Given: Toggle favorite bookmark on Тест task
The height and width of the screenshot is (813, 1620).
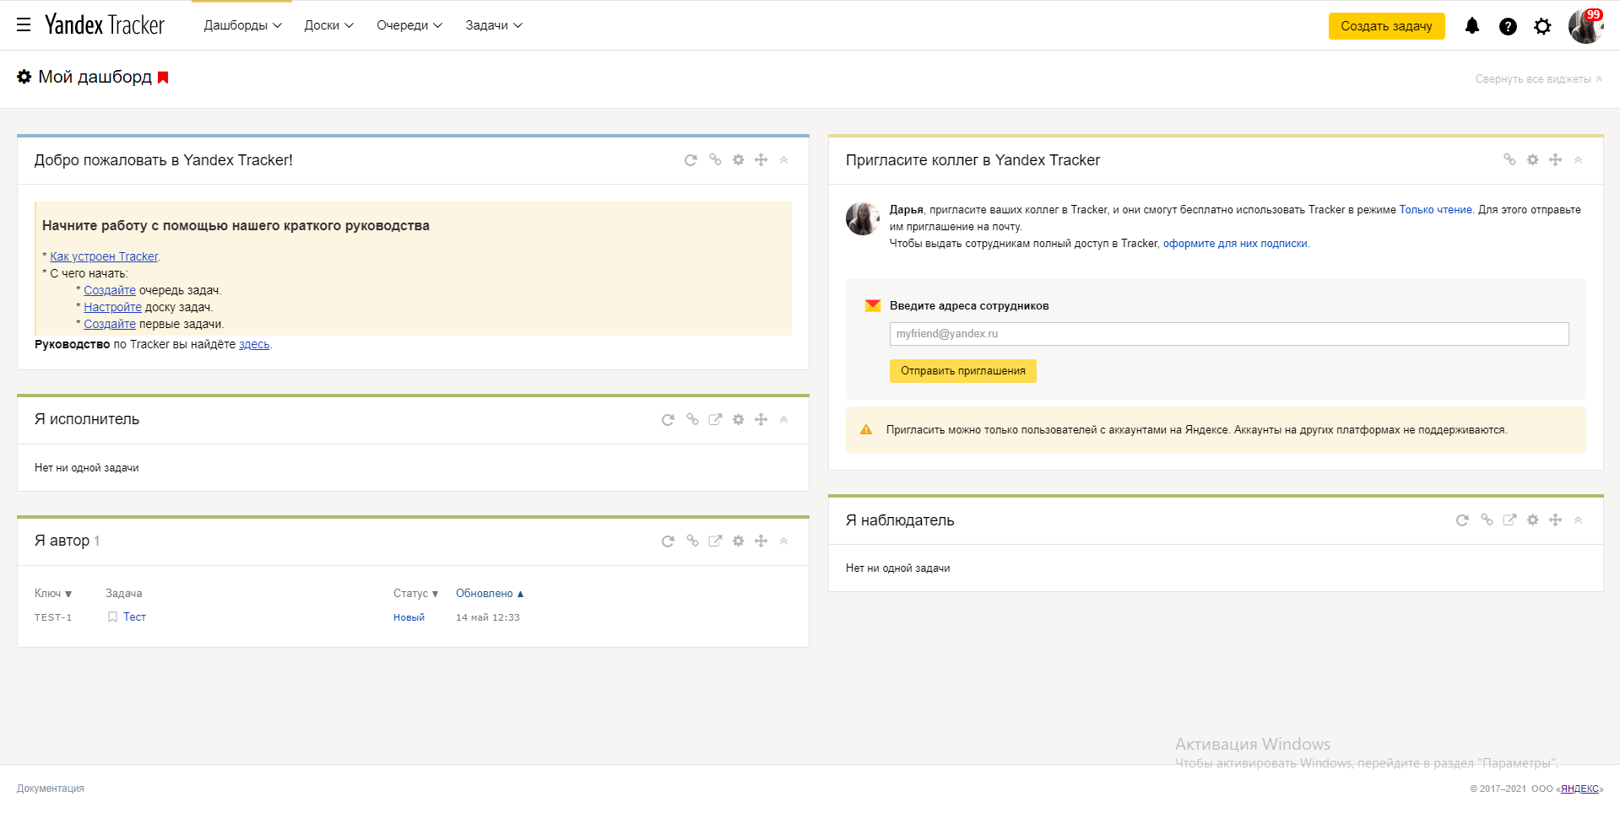Looking at the screenshot, I should click(x=112, y=617).
